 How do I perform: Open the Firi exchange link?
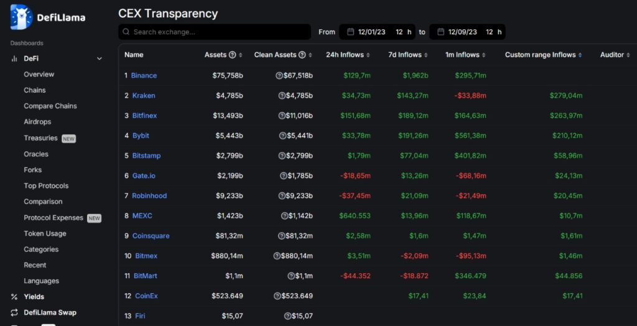coord(140,316)
